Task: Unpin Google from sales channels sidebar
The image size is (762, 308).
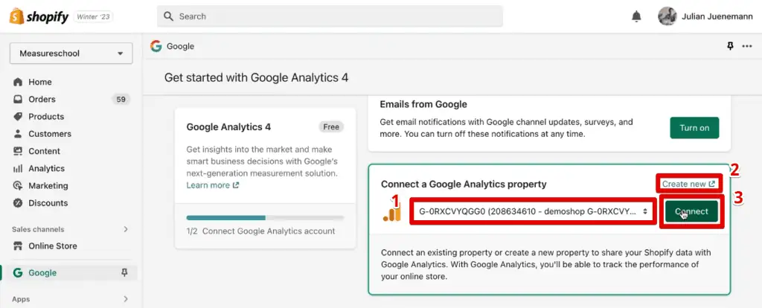Action: (x=124, y=273)
